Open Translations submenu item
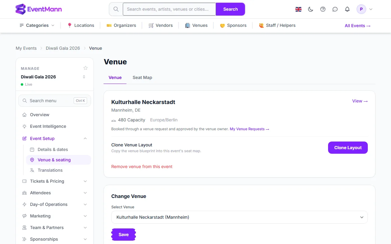 (x=58, y=170)
